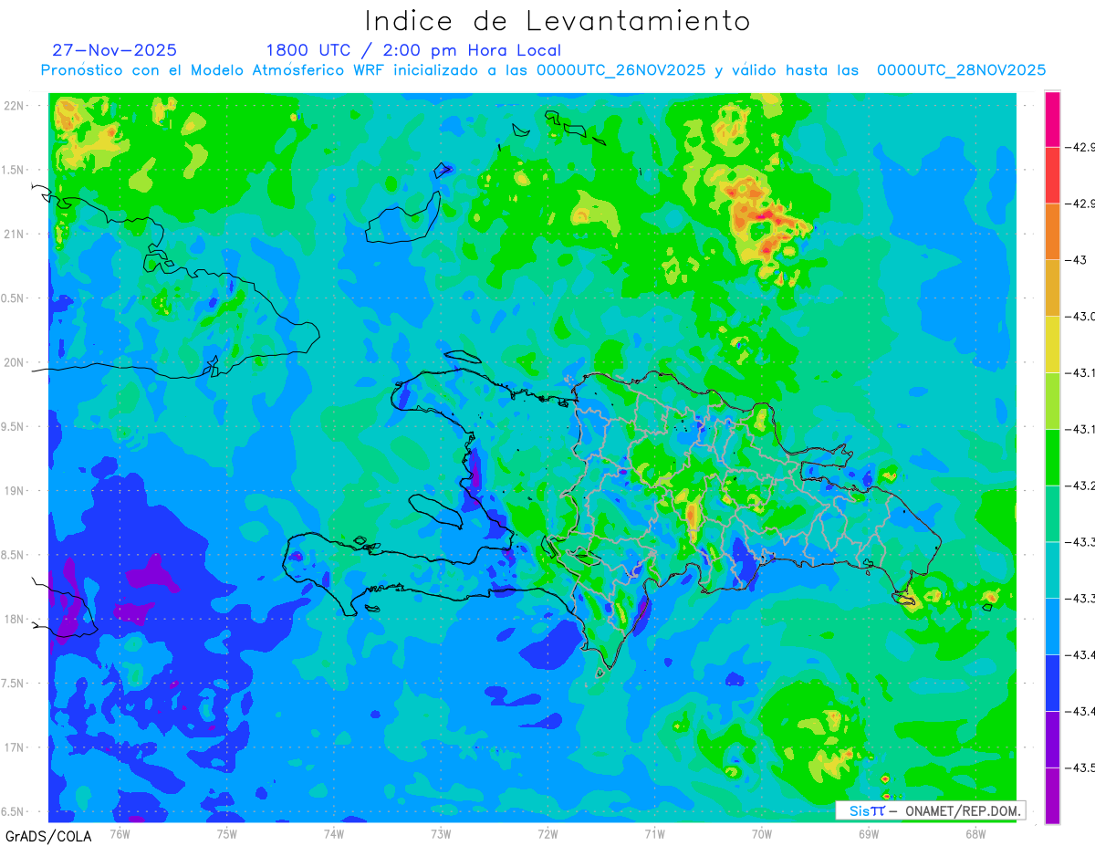This screenshot has width=1095, height=846.
Task: Click the '21N' latitude label
Action: tap(15, 235)
